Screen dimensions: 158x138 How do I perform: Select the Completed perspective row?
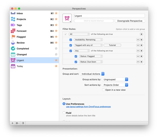point(34,48)
